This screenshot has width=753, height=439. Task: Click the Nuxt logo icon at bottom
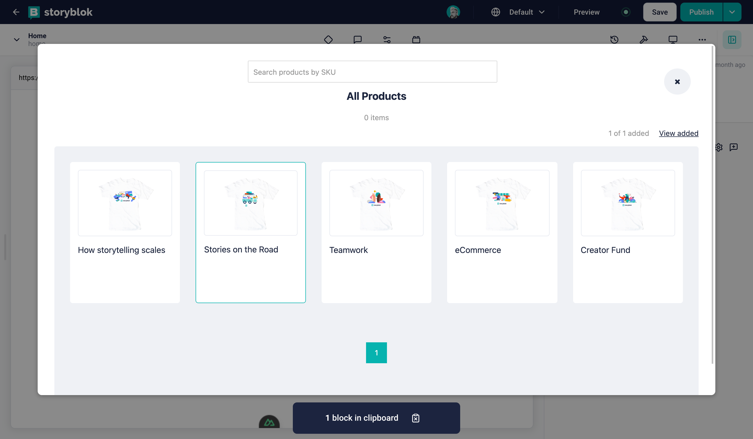(269, 422)
